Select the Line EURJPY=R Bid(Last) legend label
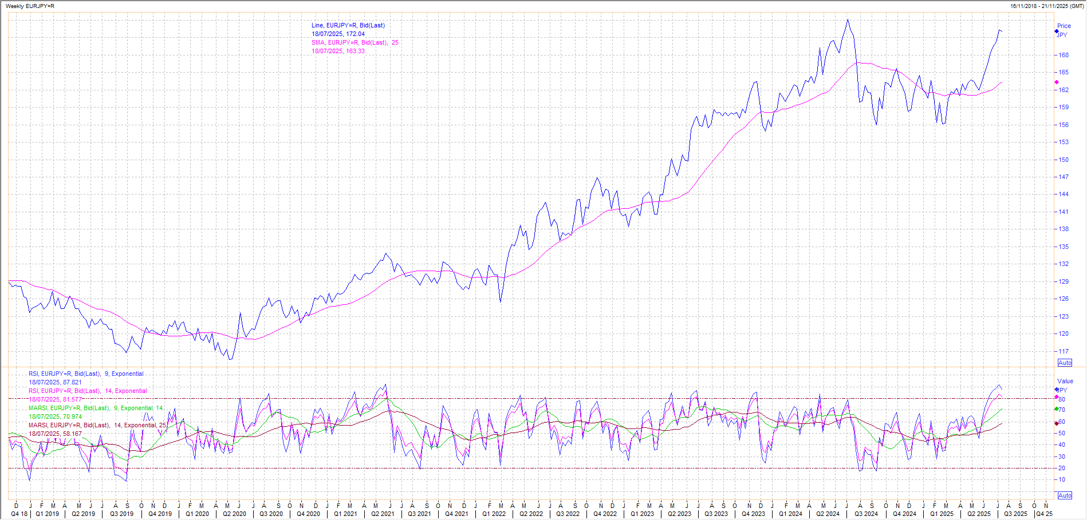The height and width of the screenshot is (520, 1087). point(348,25)
